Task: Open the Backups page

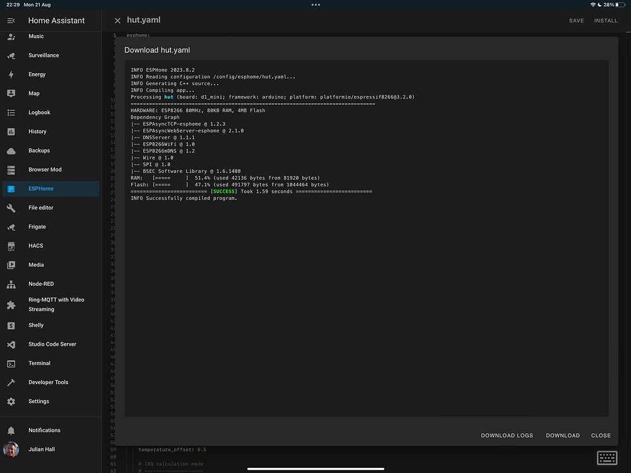Action: (38, 150)
